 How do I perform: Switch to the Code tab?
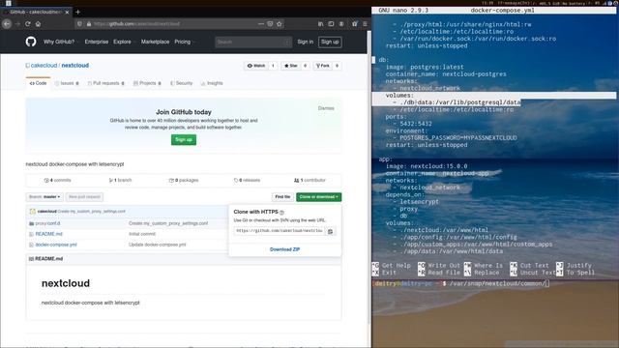point(39,83)
